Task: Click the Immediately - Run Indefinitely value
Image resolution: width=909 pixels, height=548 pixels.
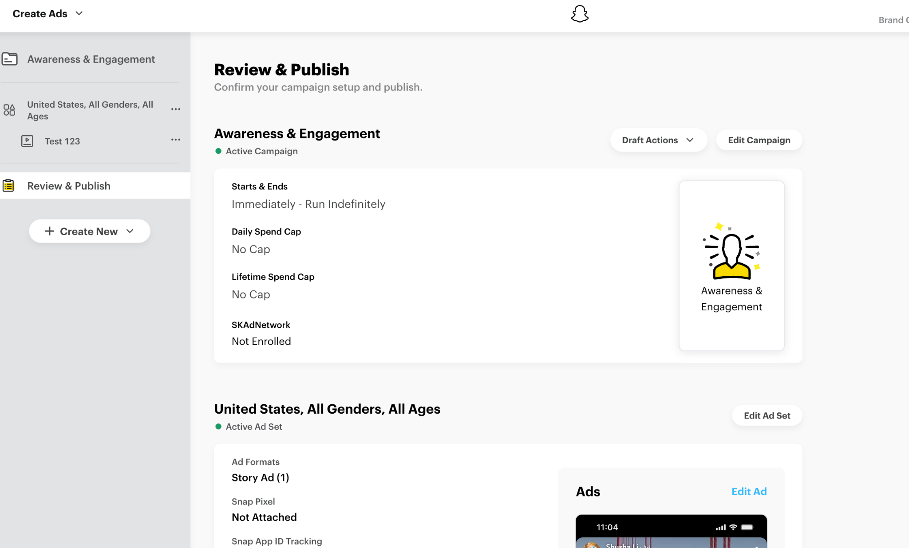Action: [308, 204]
